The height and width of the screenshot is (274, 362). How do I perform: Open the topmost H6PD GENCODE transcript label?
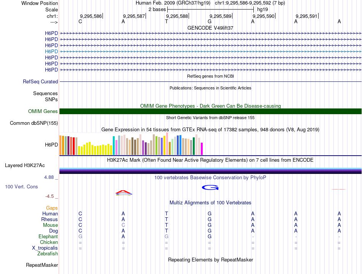(x=51, y=33)
